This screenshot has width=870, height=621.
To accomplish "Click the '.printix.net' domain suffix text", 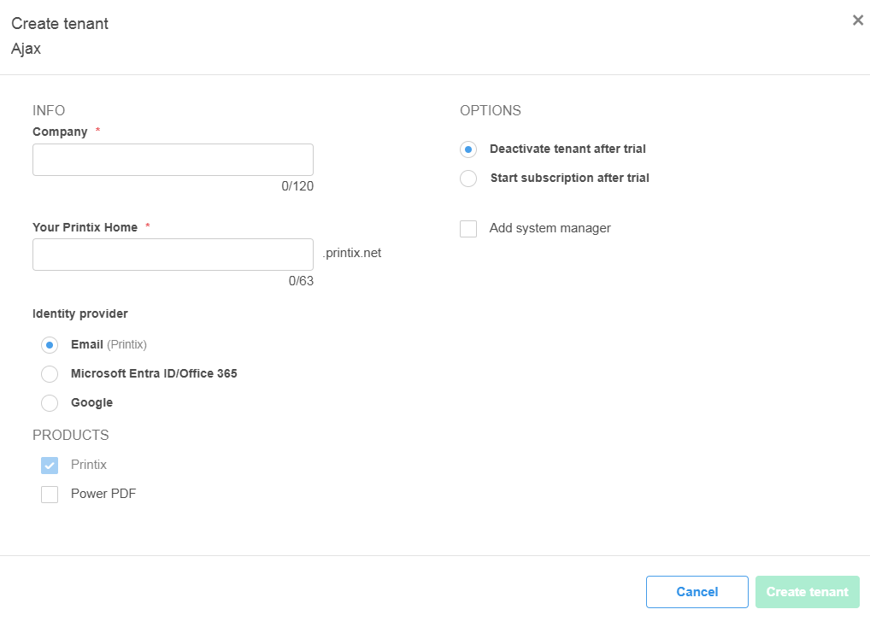I will (x=351, y=253).
